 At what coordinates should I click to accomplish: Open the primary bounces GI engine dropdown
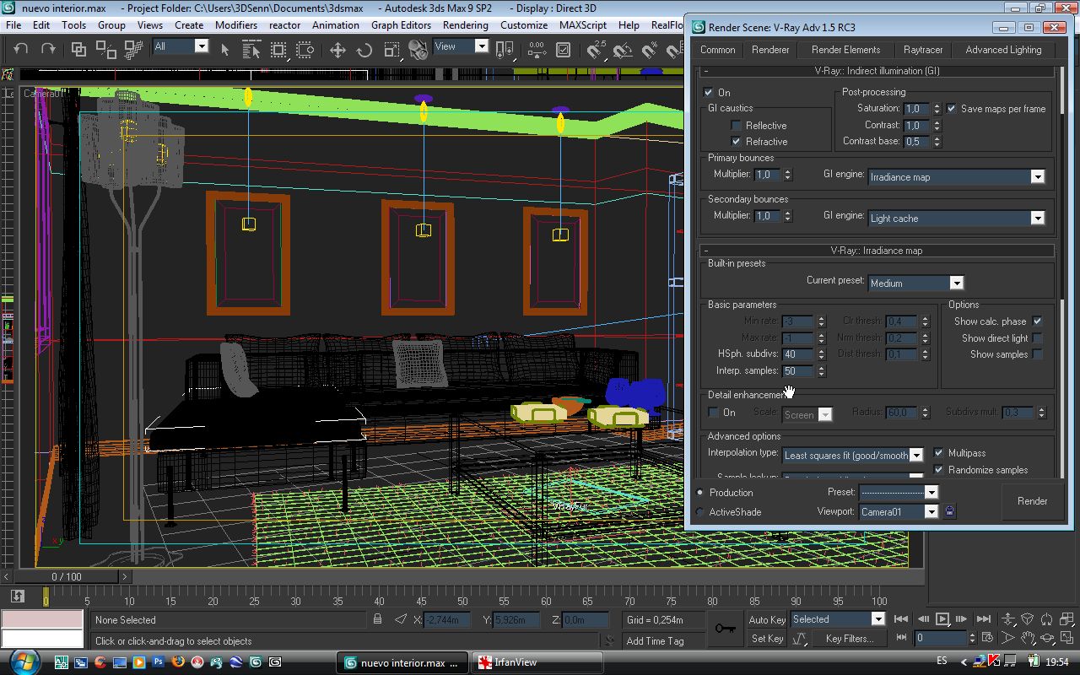point(1037,177)
